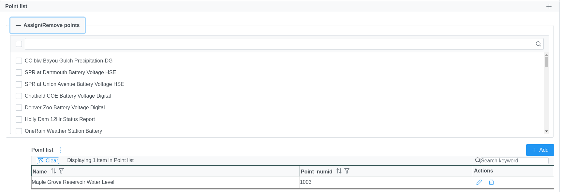Screen dimensions: 562x192
Task: Filter the Name column
Action: (x=61, y=171)
